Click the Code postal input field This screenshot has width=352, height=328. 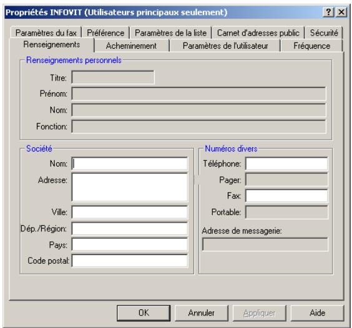click(130, 261)
